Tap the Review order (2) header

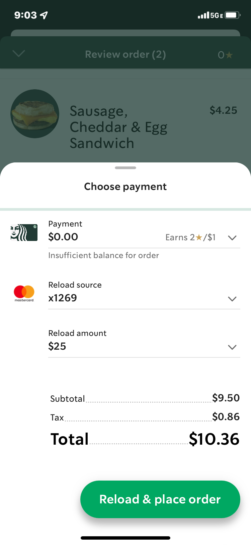(125, 54)
